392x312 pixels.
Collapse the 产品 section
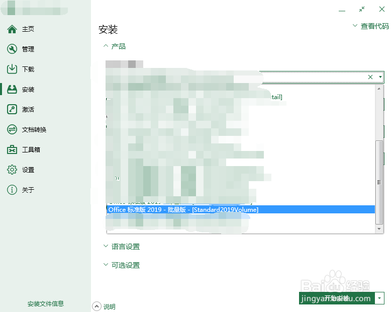pyautogui.click(x=115, y=46)
